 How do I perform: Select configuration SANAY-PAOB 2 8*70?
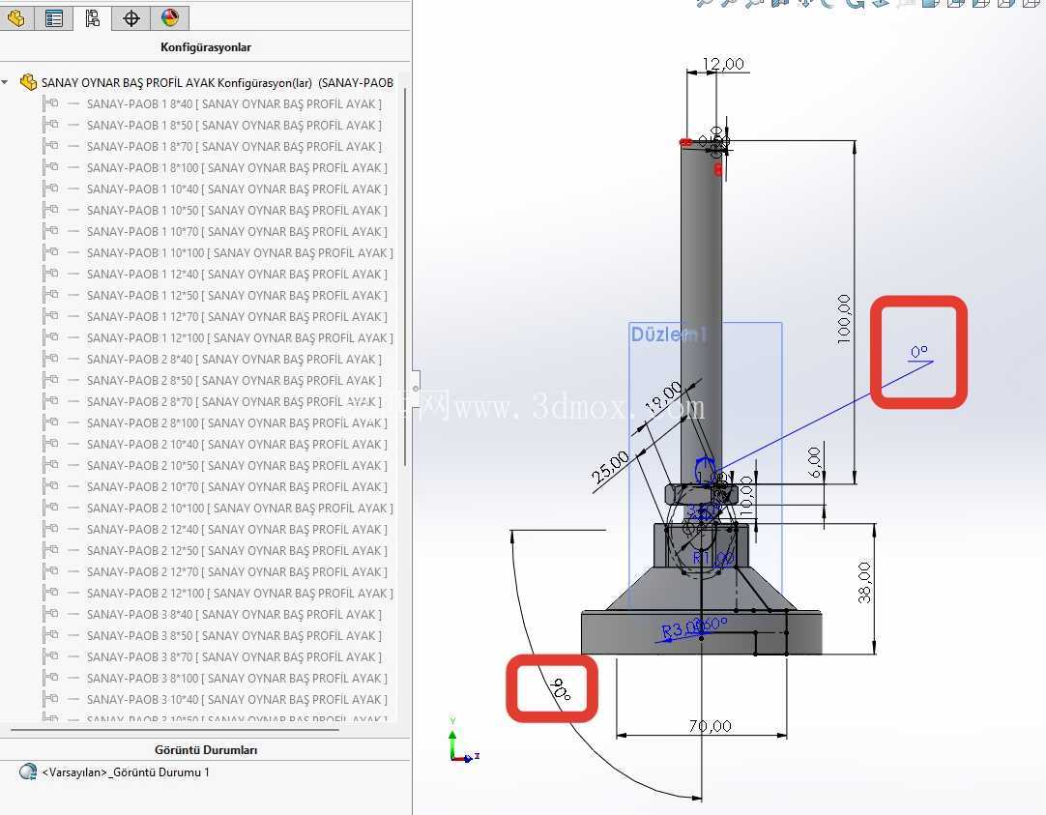[234, 402]
